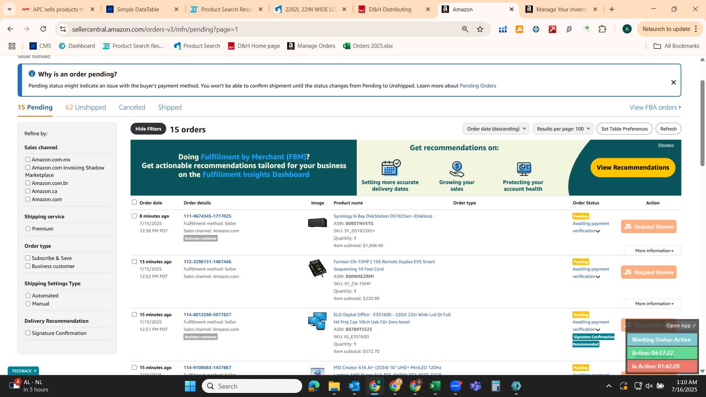Viewport: 706px width, 397px height.
Task: Reload the Seller Central page
Action: pyautogui.click(x=43, y=29)
